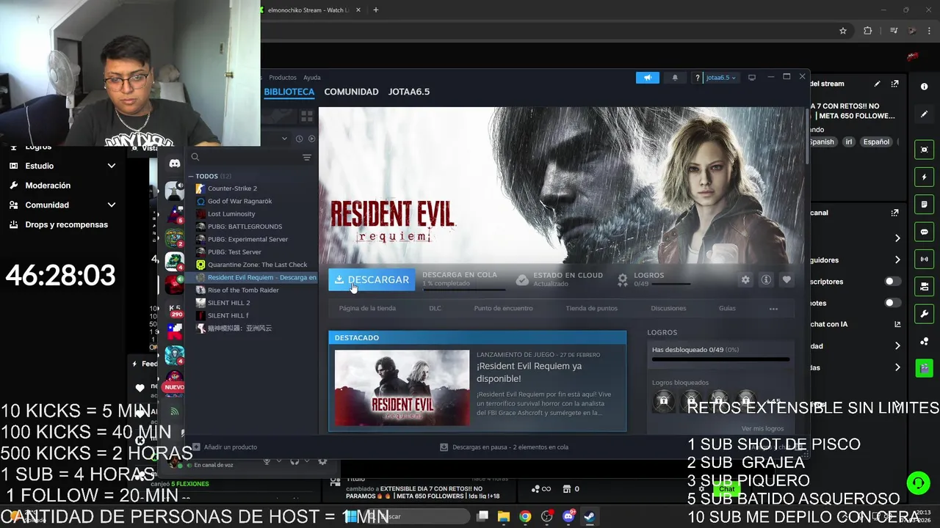
Task: Click the Descarga en cola progress bar
Action: [x=464, y=290]
